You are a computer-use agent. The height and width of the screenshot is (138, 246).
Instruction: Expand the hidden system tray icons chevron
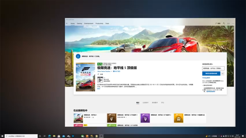pyautogui.click(x=219, y=136)
